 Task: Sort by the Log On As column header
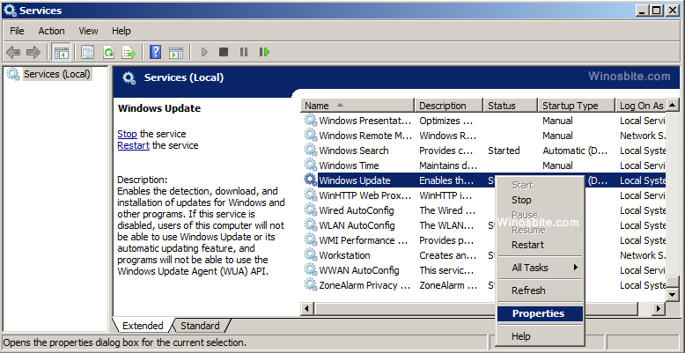pos(640,106)
